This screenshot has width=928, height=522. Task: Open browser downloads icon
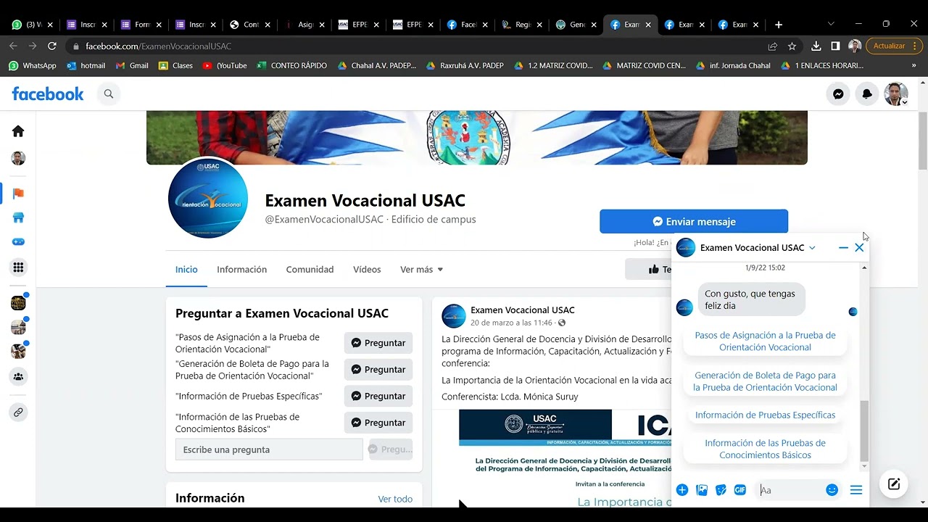pyautogui.click(x=816, y=46)
